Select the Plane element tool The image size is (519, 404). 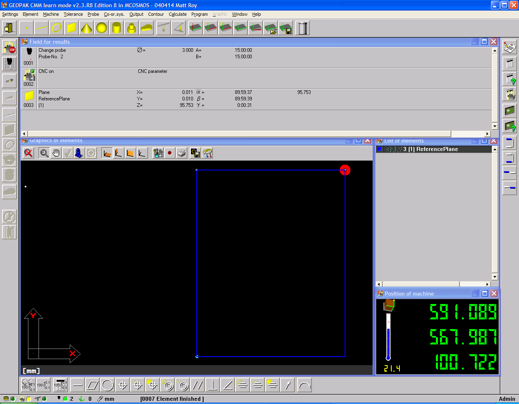(x=71, y=28)
